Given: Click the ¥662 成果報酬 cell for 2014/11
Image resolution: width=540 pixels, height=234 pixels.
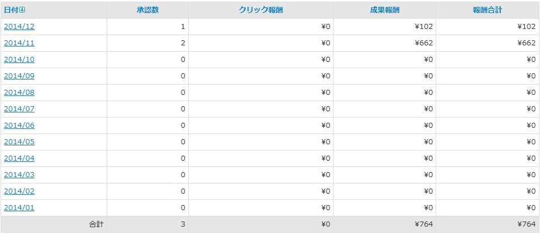Looking at the screenshot, I should point(424,43).
